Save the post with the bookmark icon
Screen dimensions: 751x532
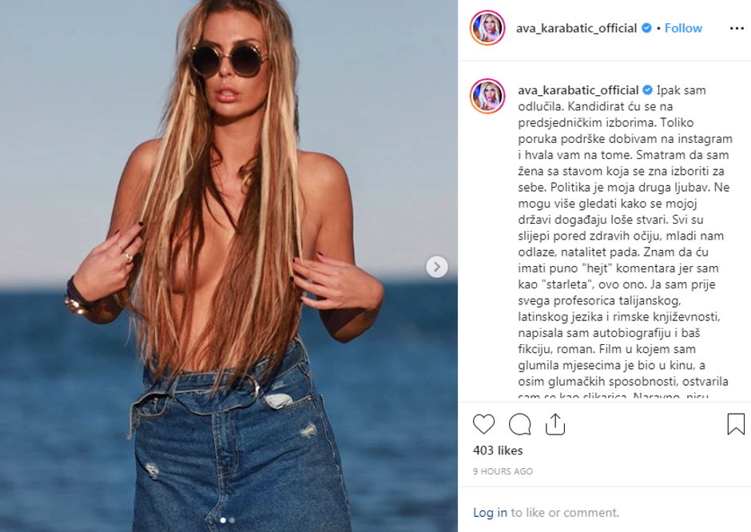736,424
